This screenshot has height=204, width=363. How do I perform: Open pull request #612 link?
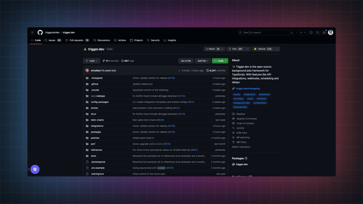[x=176, y=108]
